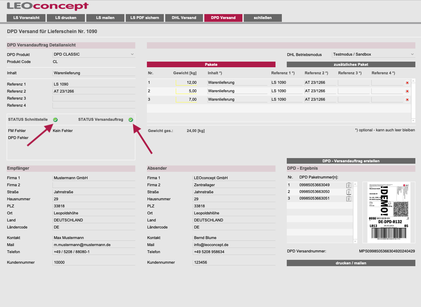Edit Empfänger Telefon field
The image size is (421, 307).
[94, 252]
